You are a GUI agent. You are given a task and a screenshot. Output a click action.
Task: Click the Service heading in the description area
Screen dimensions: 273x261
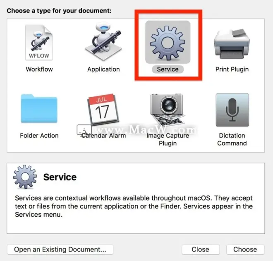(60, 177)
